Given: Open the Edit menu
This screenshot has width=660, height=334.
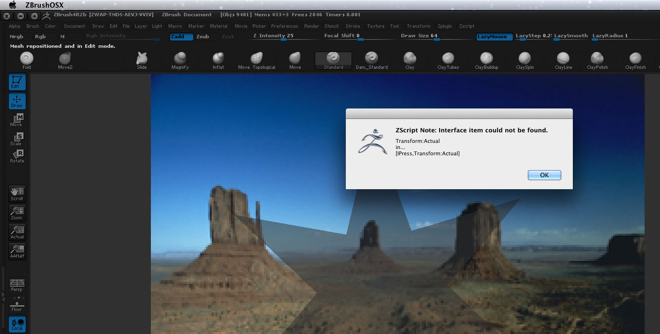Looking at the screenshot, I should point(114,26).
